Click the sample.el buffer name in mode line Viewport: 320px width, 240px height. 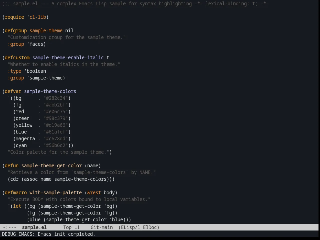[34, 227]
